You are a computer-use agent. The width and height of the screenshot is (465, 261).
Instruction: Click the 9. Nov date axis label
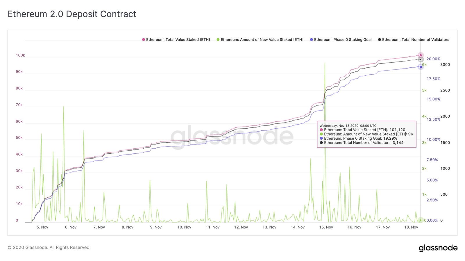pos(156,227)
